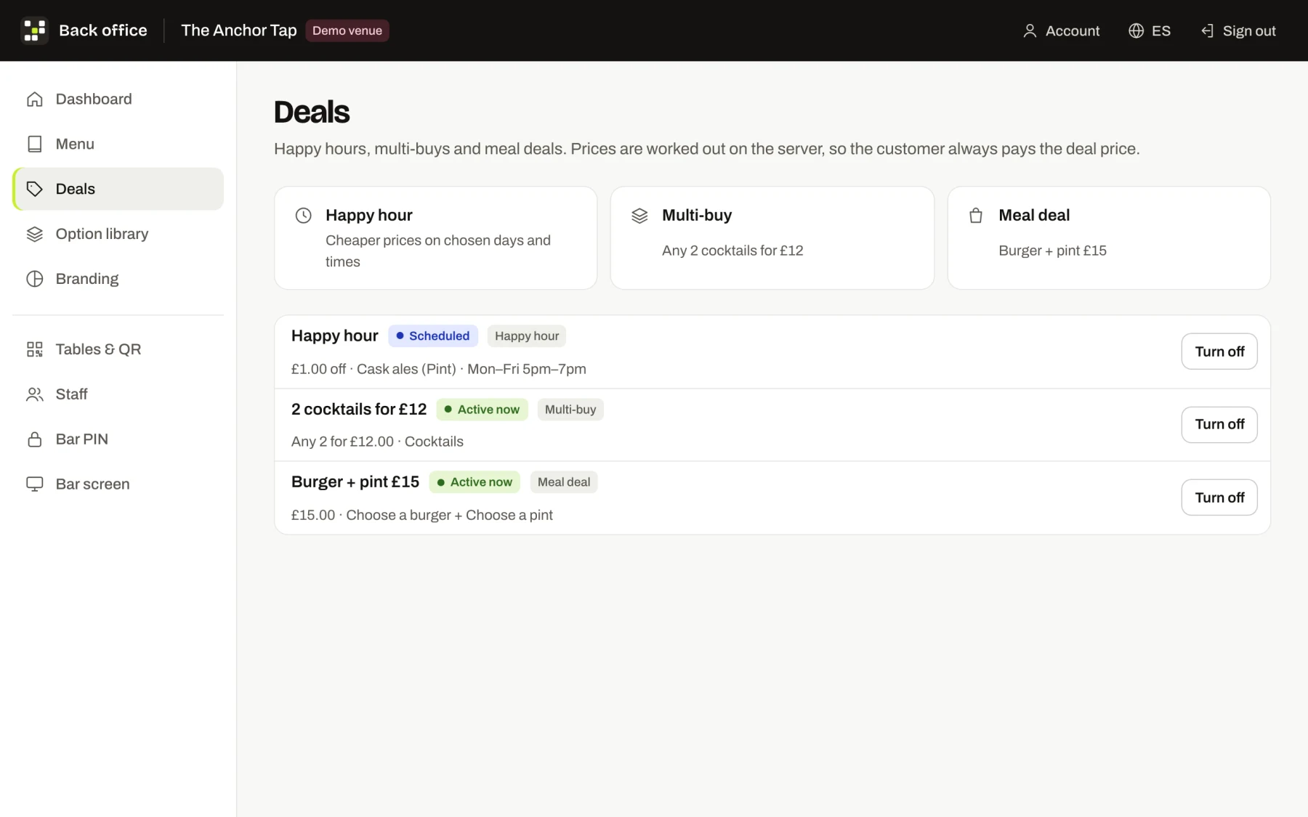This screenshot has width=1308, height=817.
Task: Click the Staff people icon
Action: point(35,395)
